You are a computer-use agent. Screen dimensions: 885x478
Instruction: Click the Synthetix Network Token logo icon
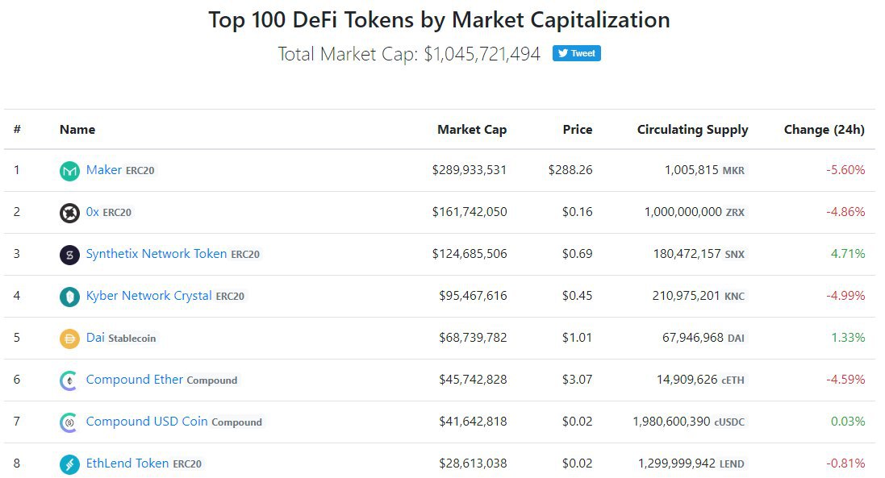(x=70, y=255)
